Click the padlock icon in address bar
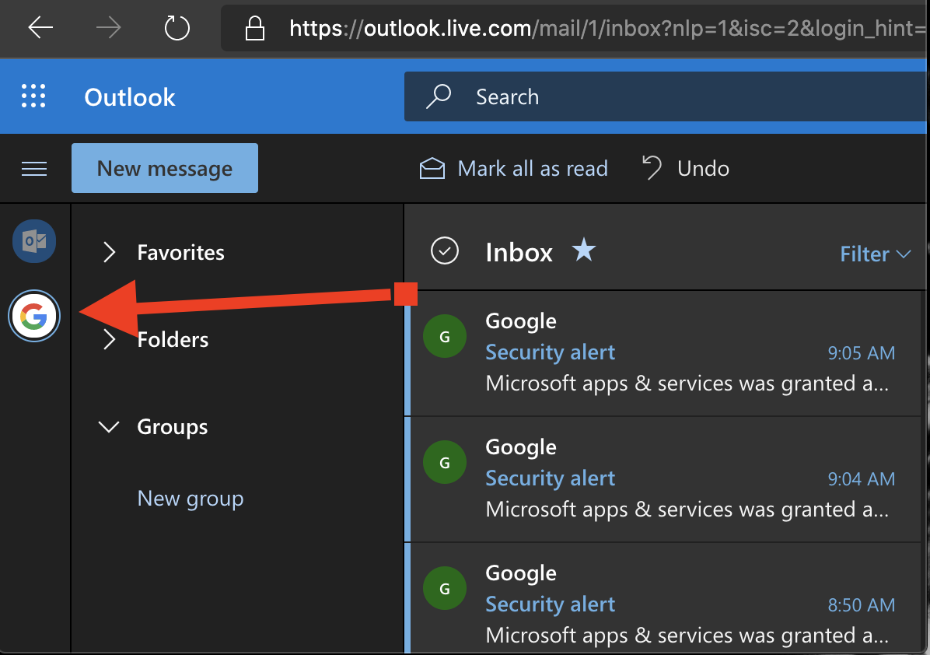The image size is (930, 655). 253,28
